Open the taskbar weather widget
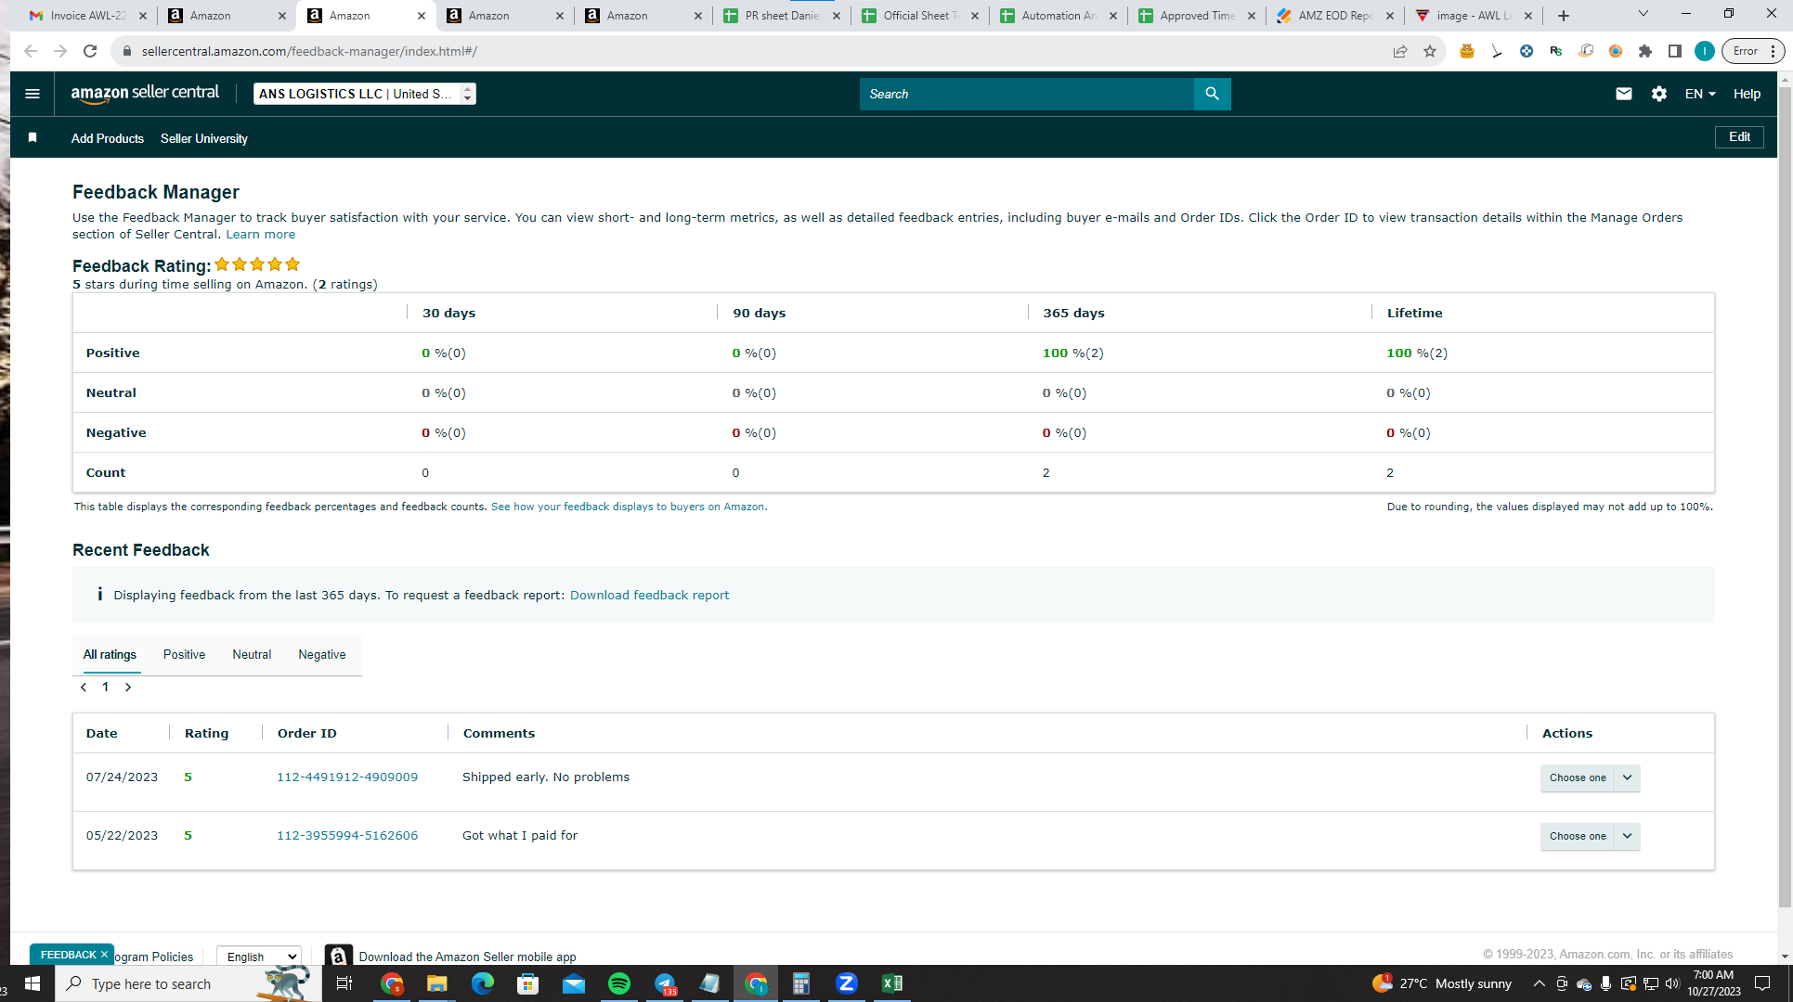 click(1442, 983)
